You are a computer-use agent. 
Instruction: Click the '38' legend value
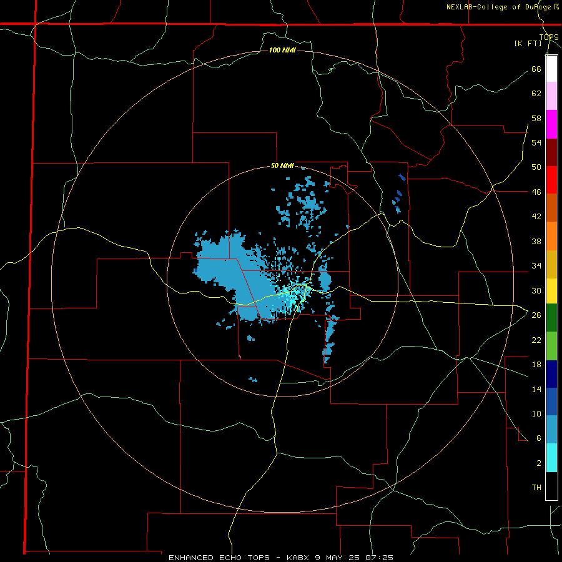(536, 241)
